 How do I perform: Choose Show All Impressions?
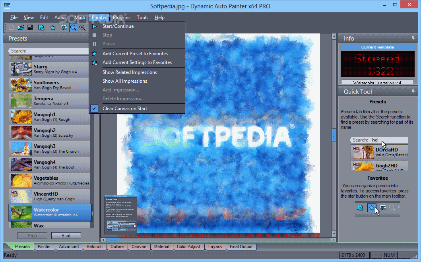tap(137, 81)
